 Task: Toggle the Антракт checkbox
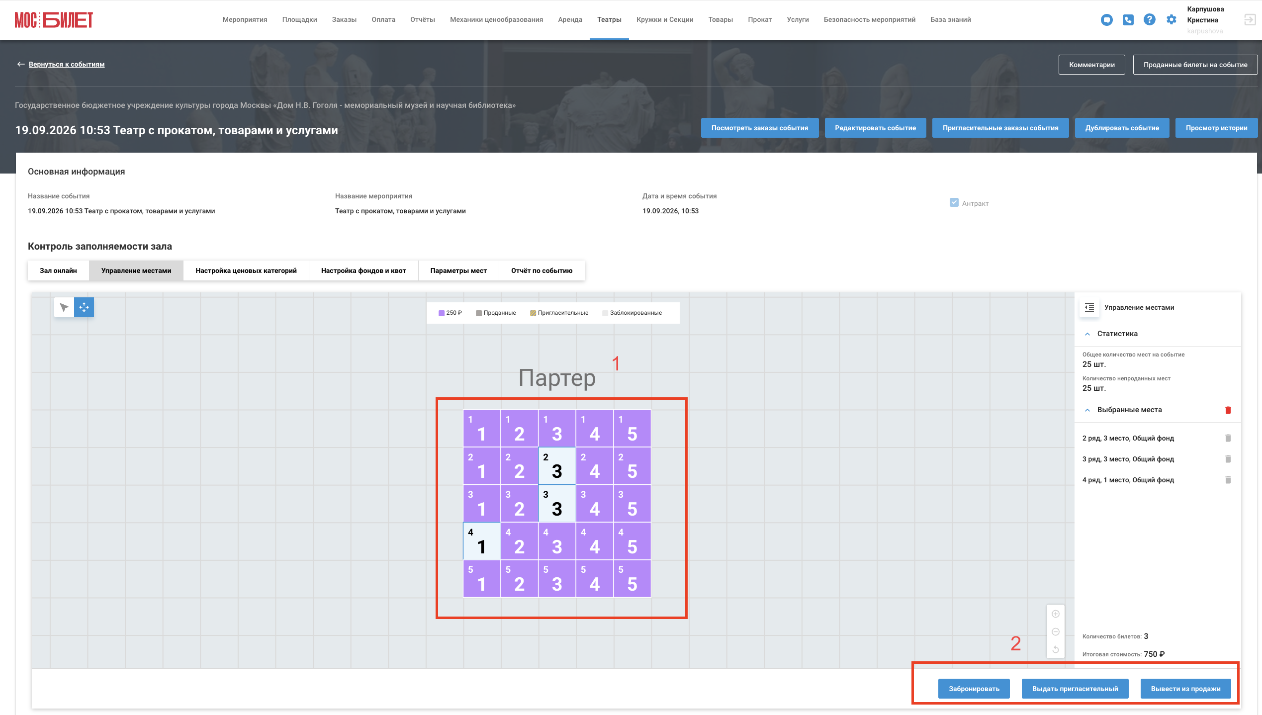click(x=954, y=203)
